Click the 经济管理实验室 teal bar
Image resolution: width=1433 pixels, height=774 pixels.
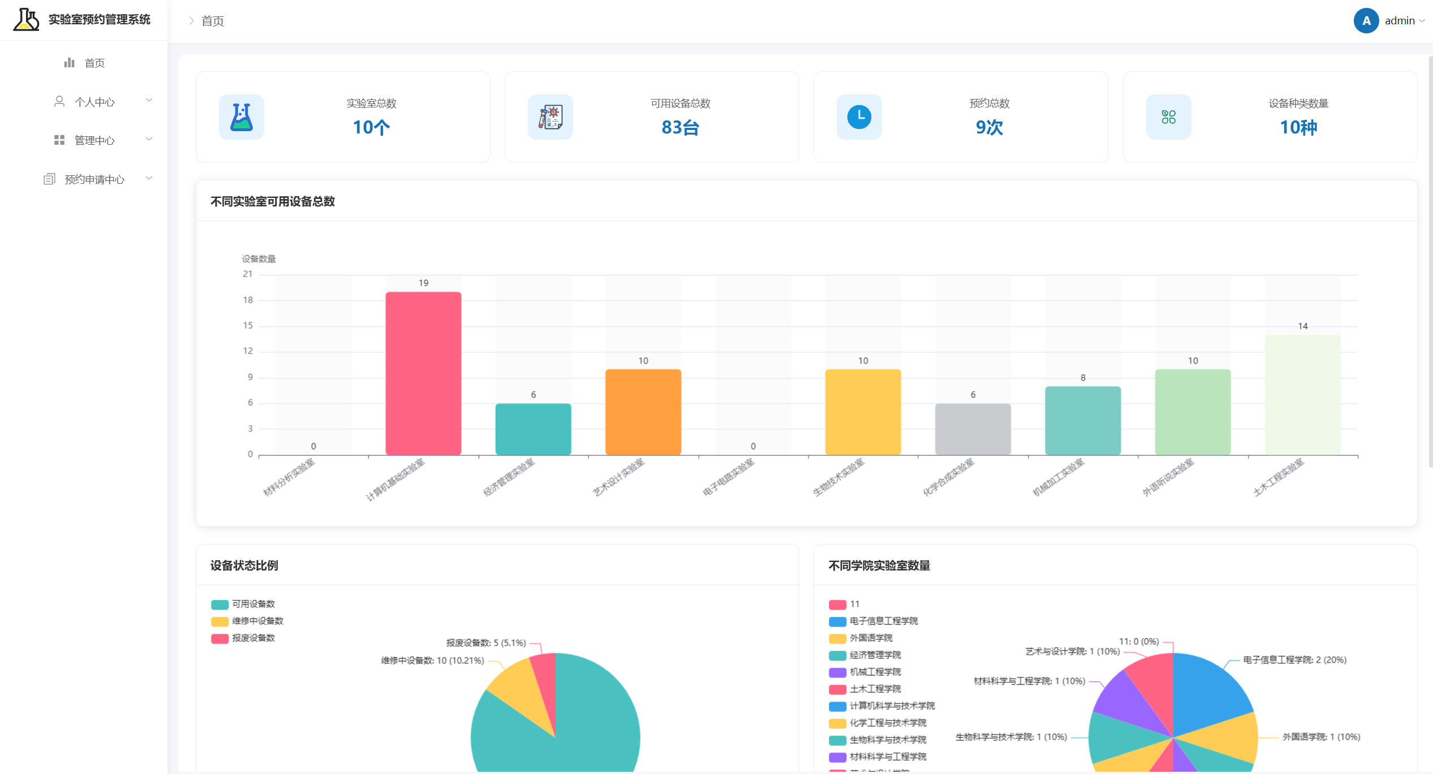(x=533, y=429)
